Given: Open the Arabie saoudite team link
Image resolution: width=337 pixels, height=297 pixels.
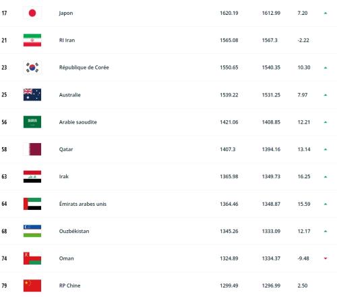Looking at the screenshot, I should click(78, 122).
